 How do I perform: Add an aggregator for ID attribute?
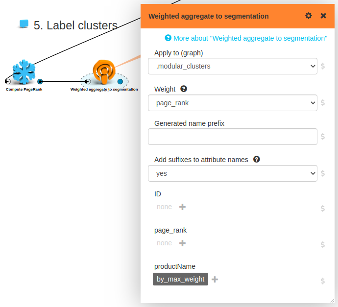point(183,207)
